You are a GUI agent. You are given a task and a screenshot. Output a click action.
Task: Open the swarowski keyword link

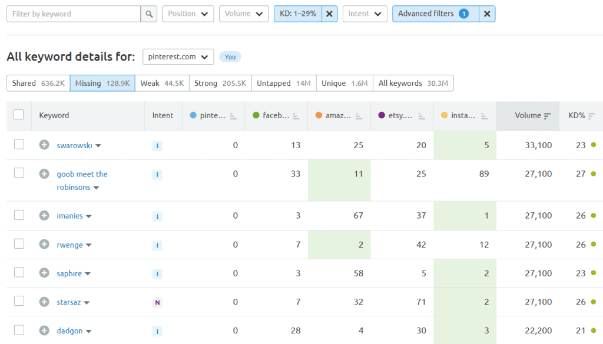click(75, 145)
